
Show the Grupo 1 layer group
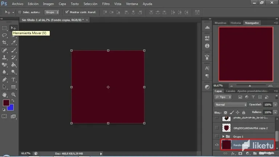point(217,136)
